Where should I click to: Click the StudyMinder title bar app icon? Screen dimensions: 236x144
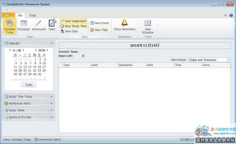pos(4,4)
